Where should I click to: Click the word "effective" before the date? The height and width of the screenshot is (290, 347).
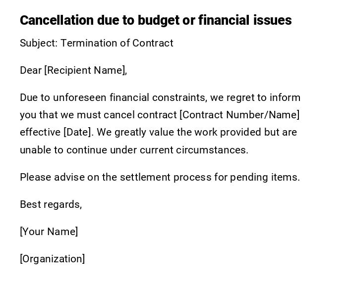click(x=40, y=132)
